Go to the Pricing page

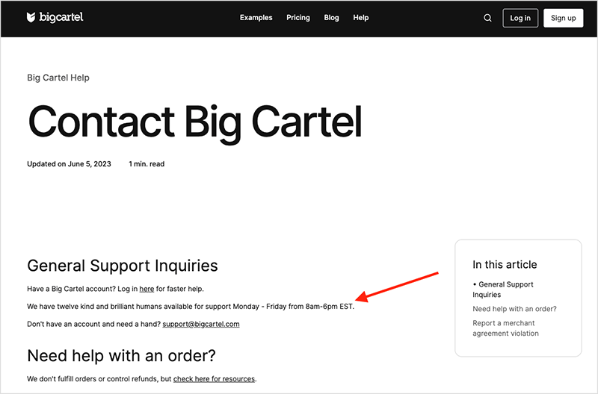pos(298,17)
